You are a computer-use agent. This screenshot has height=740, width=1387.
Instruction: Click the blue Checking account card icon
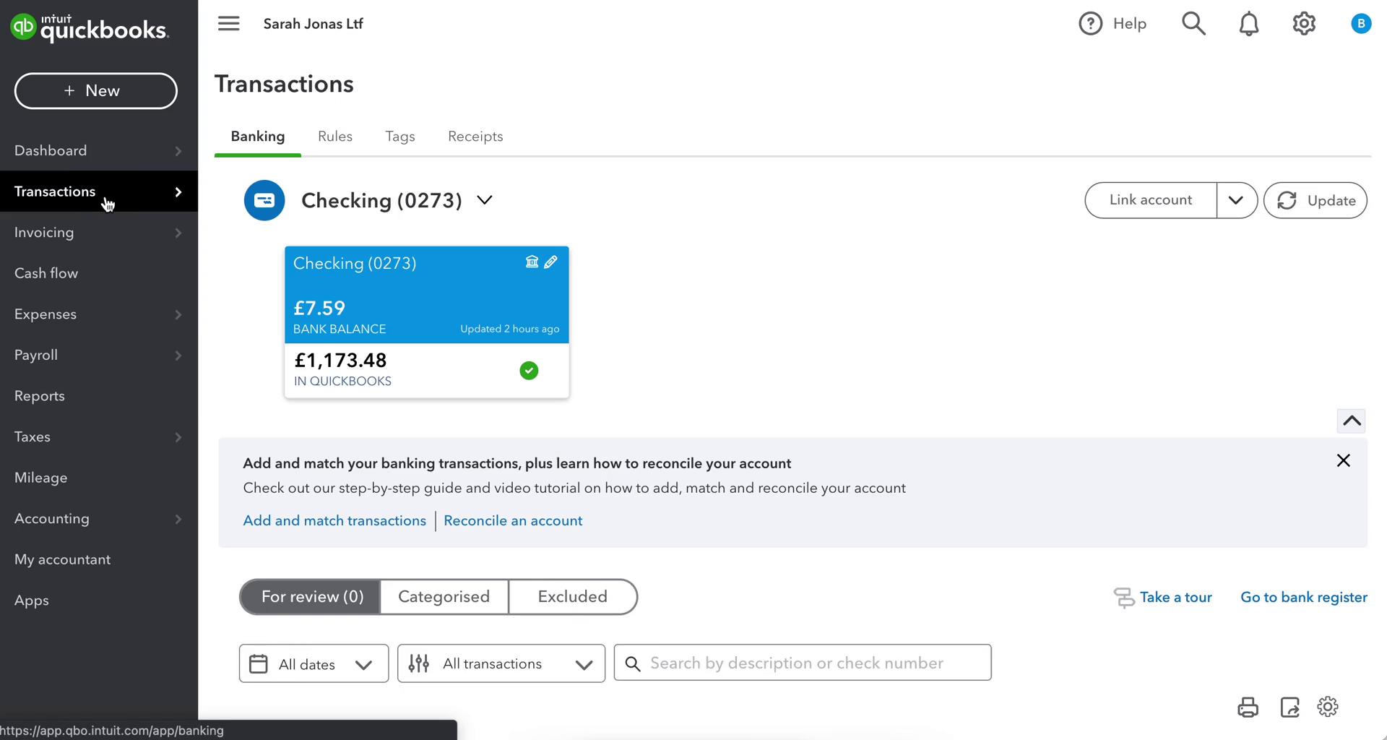[x=264, y=200]
